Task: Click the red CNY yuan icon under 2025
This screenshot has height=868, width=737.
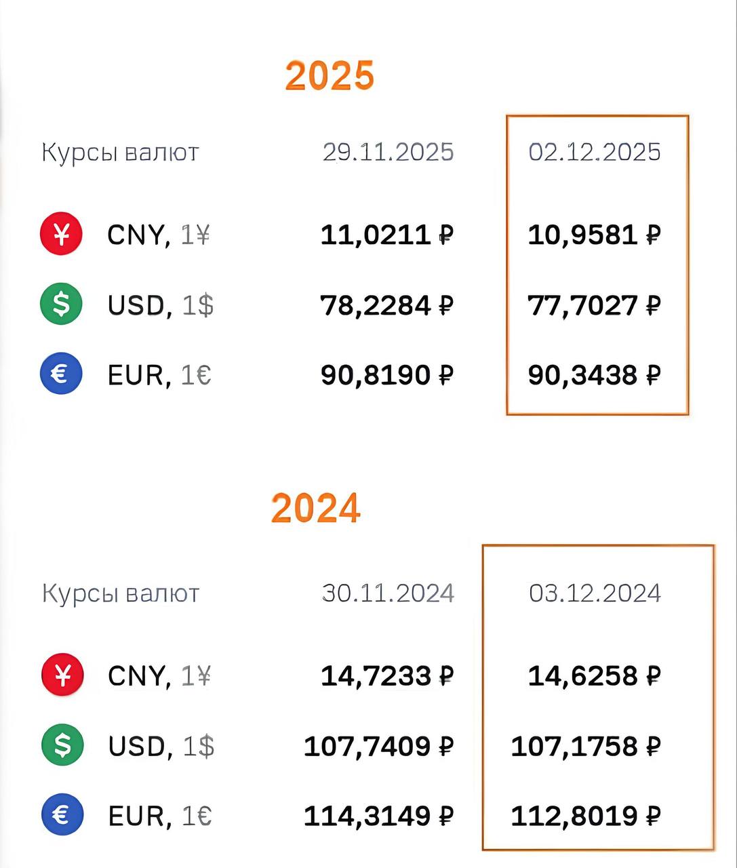Action: coord(61,235)
